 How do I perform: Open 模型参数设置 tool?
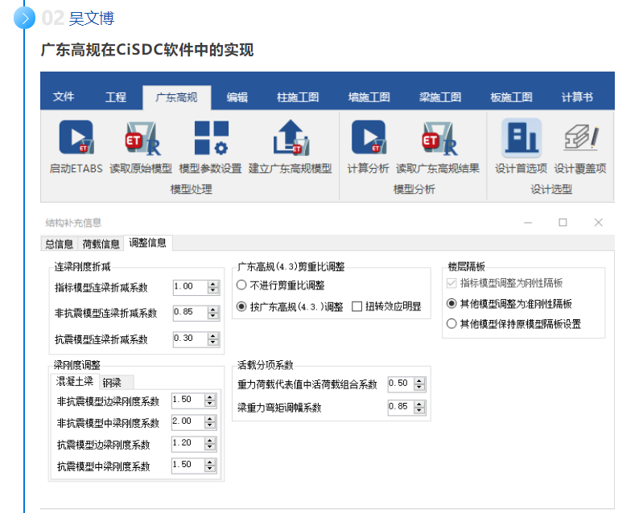(x=211, y=138)
